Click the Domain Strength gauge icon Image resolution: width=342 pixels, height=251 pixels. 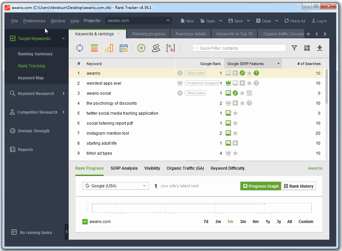[x=13, y=131]
